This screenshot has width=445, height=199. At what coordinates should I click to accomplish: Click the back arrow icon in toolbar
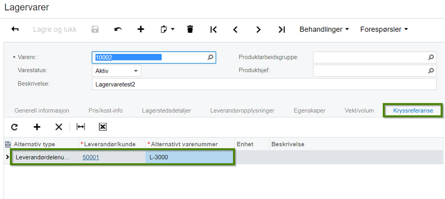point(15,29)
